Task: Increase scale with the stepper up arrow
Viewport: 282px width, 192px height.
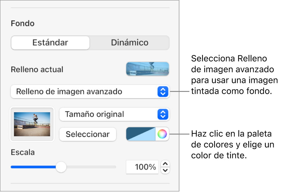Action: tap(166, 164)
